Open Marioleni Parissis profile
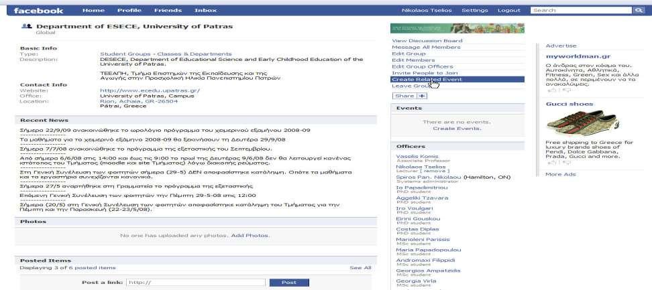The width and height of the screenshot is (652, 290). (x=423, y=239)
